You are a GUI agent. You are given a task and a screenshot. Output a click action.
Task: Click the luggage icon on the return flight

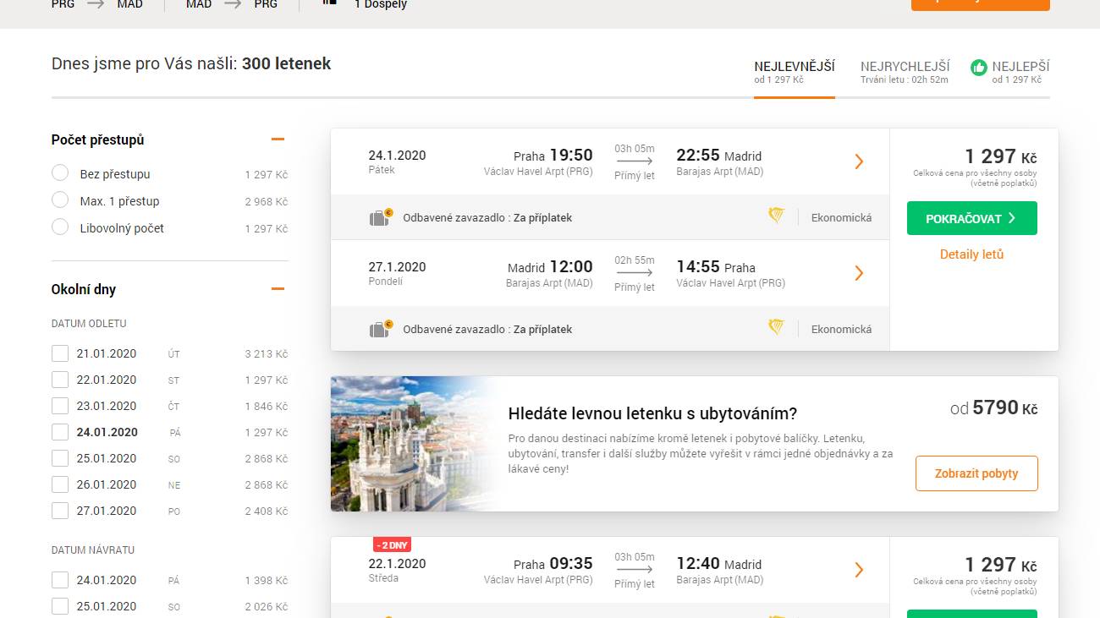coord(381,329)
